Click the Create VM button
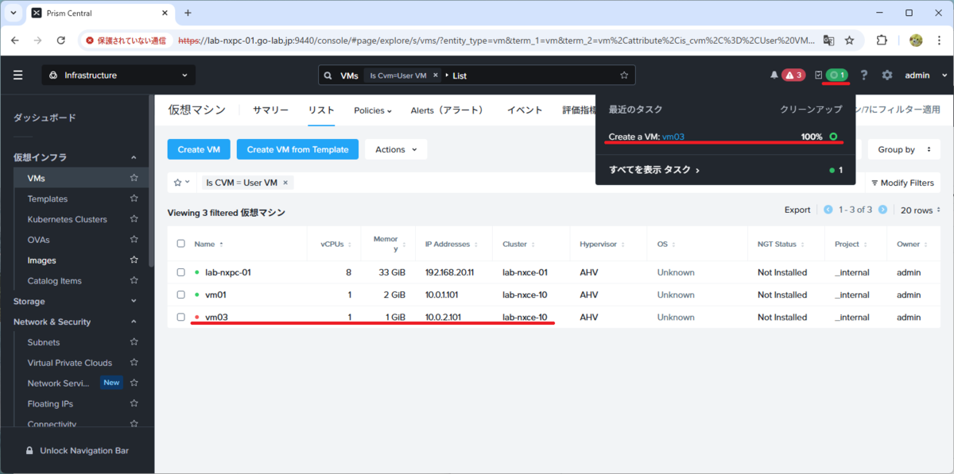The height and width of the screenshot is (474, 954). 199,149
